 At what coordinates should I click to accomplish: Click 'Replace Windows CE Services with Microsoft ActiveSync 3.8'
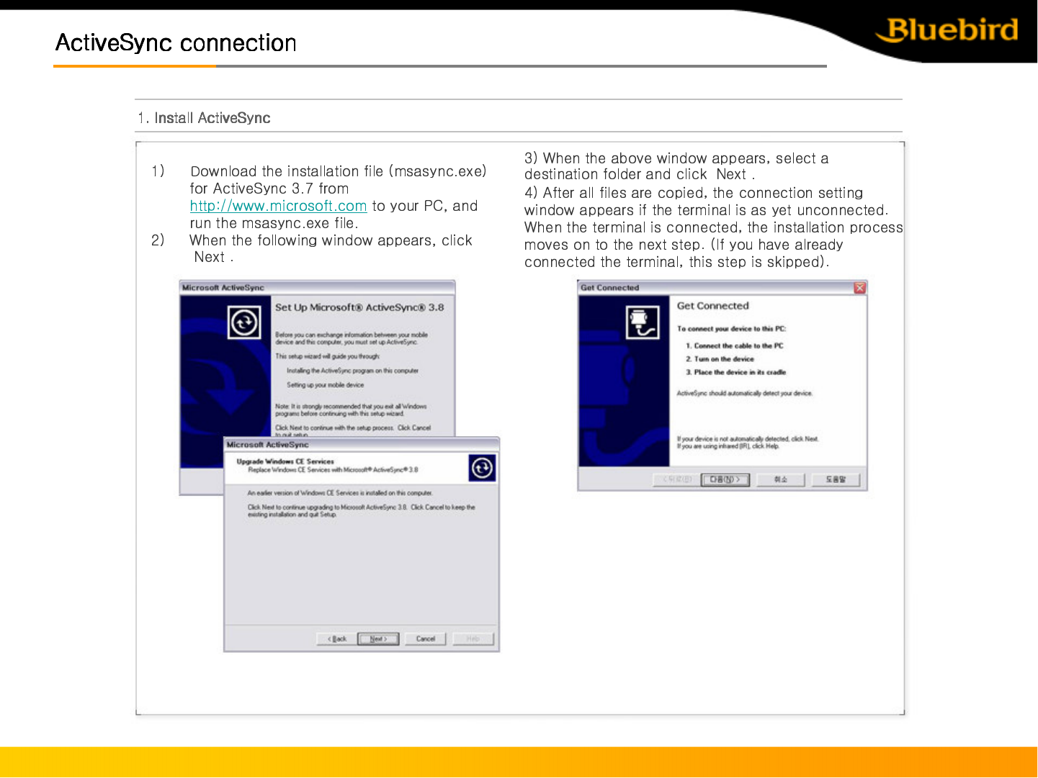(333, 470)
